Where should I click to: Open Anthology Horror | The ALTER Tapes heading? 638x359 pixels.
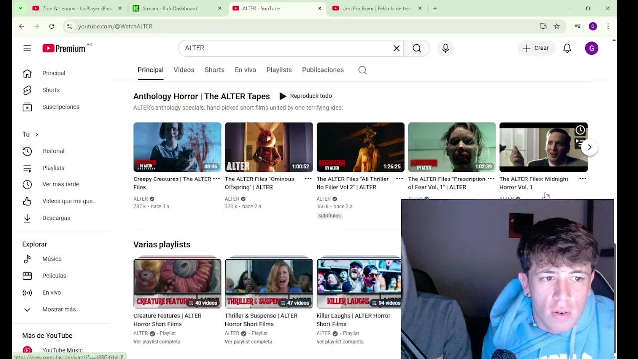click(x=201, y=96)
